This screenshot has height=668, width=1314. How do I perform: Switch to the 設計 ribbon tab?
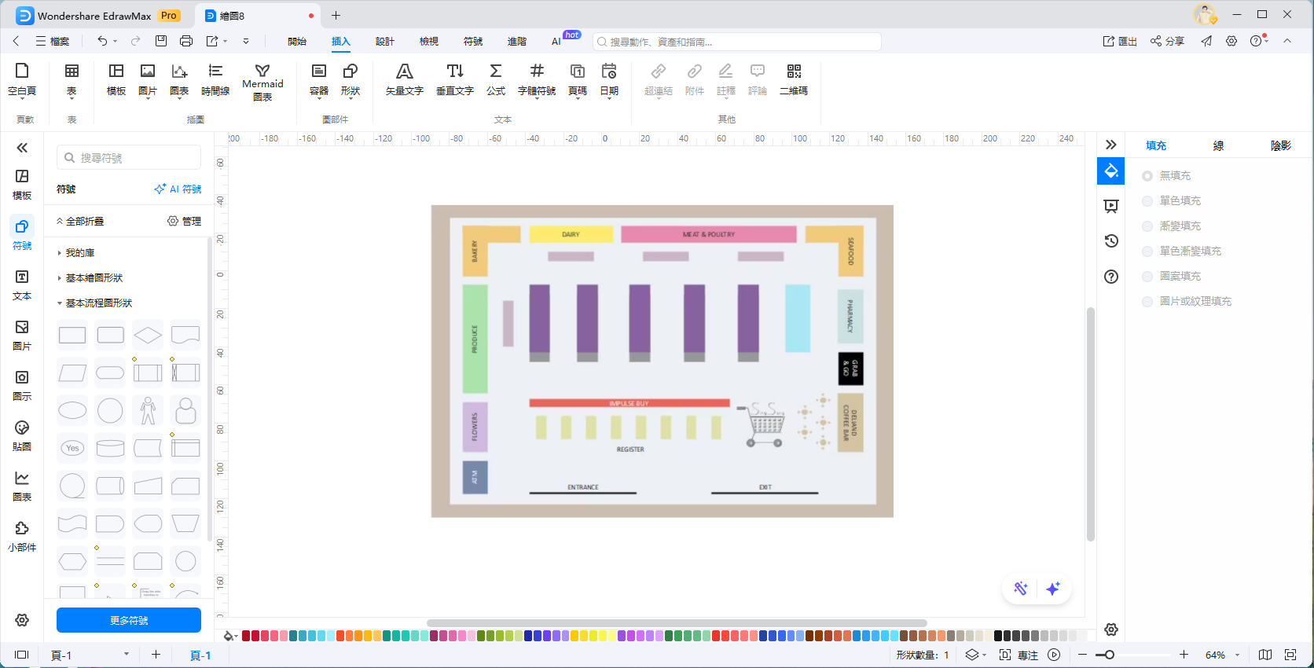coord(384,42)
